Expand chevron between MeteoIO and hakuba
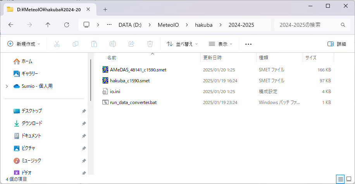The image size is (355, 184). (187, 25)
